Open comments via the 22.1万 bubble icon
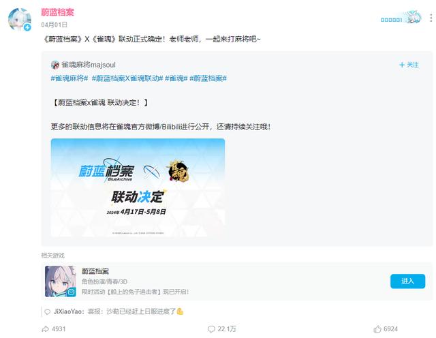The image size is (436, 338). pyautogui.click(x=211, y=329)
